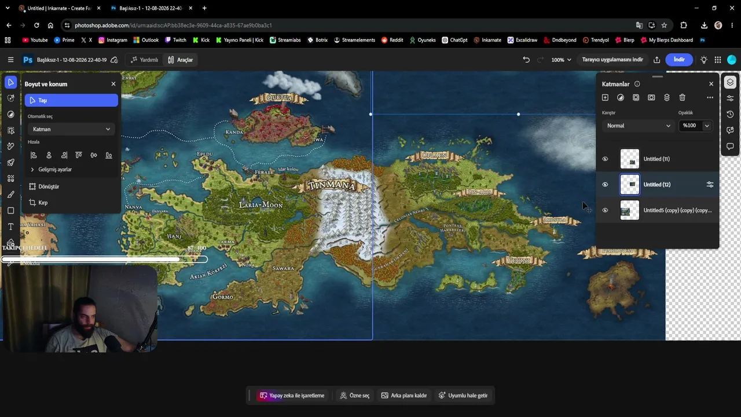Select the Untitled5 (copy) layer thumbnail
The image size is (741, 417).
tap(630, 210)
